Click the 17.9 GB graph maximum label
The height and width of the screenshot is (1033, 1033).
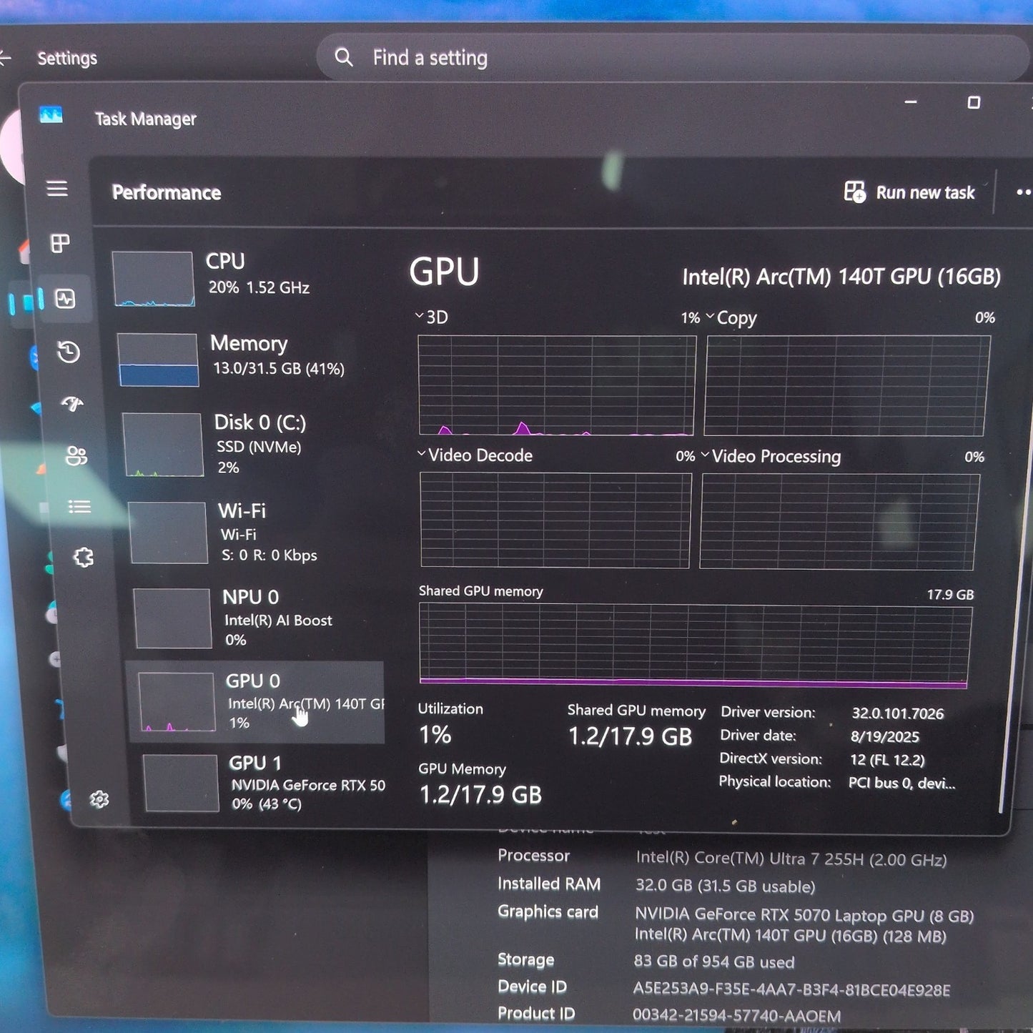950,594
